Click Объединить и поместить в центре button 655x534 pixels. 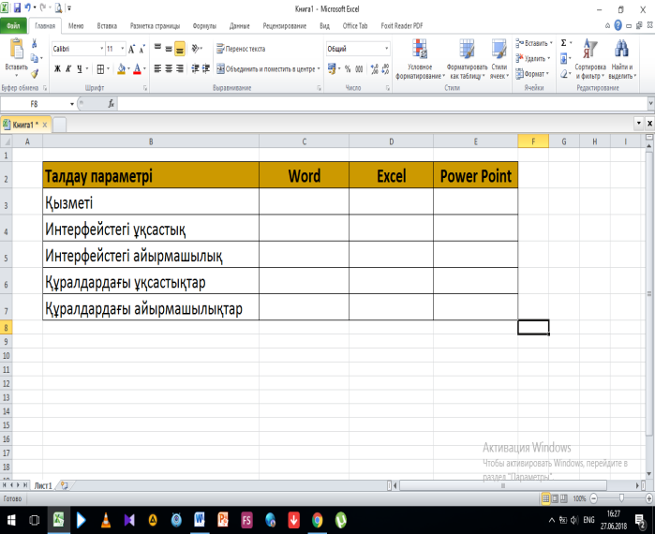click(266, 69)
